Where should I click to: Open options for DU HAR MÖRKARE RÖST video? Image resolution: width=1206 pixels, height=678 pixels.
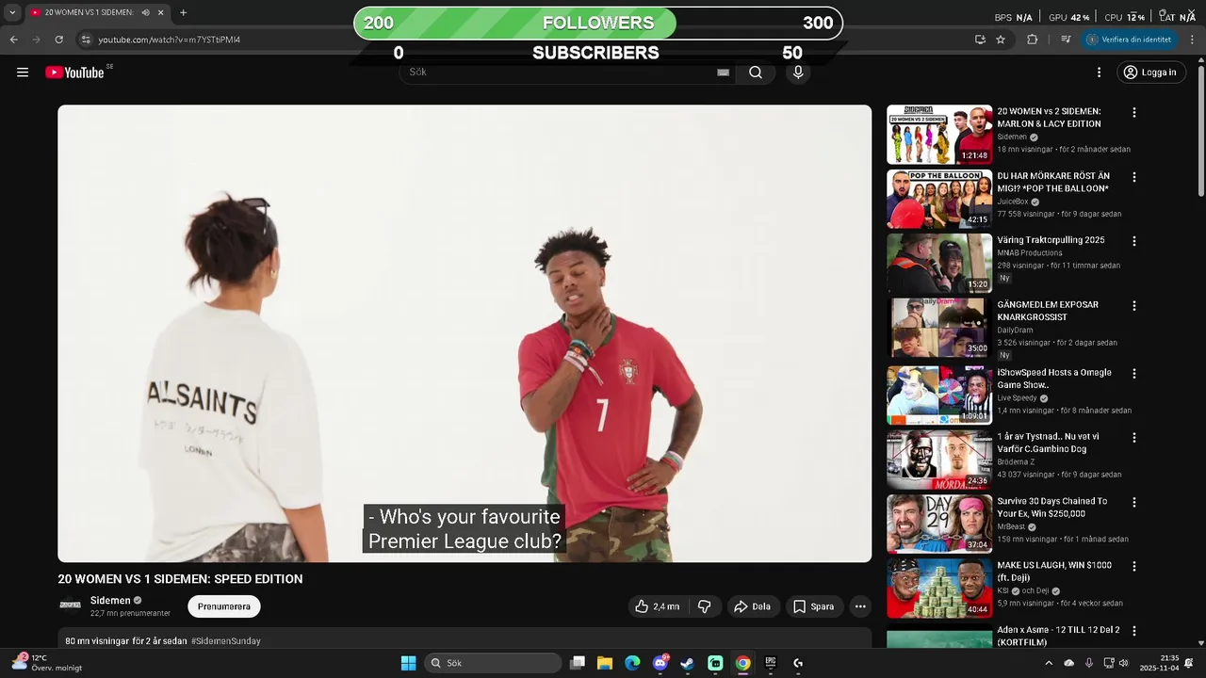click(1133, 177)
